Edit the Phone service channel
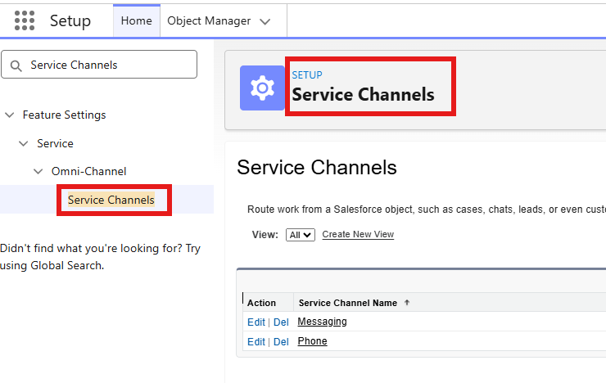This screenshot has height=383, width=606. tap(256, 342)
